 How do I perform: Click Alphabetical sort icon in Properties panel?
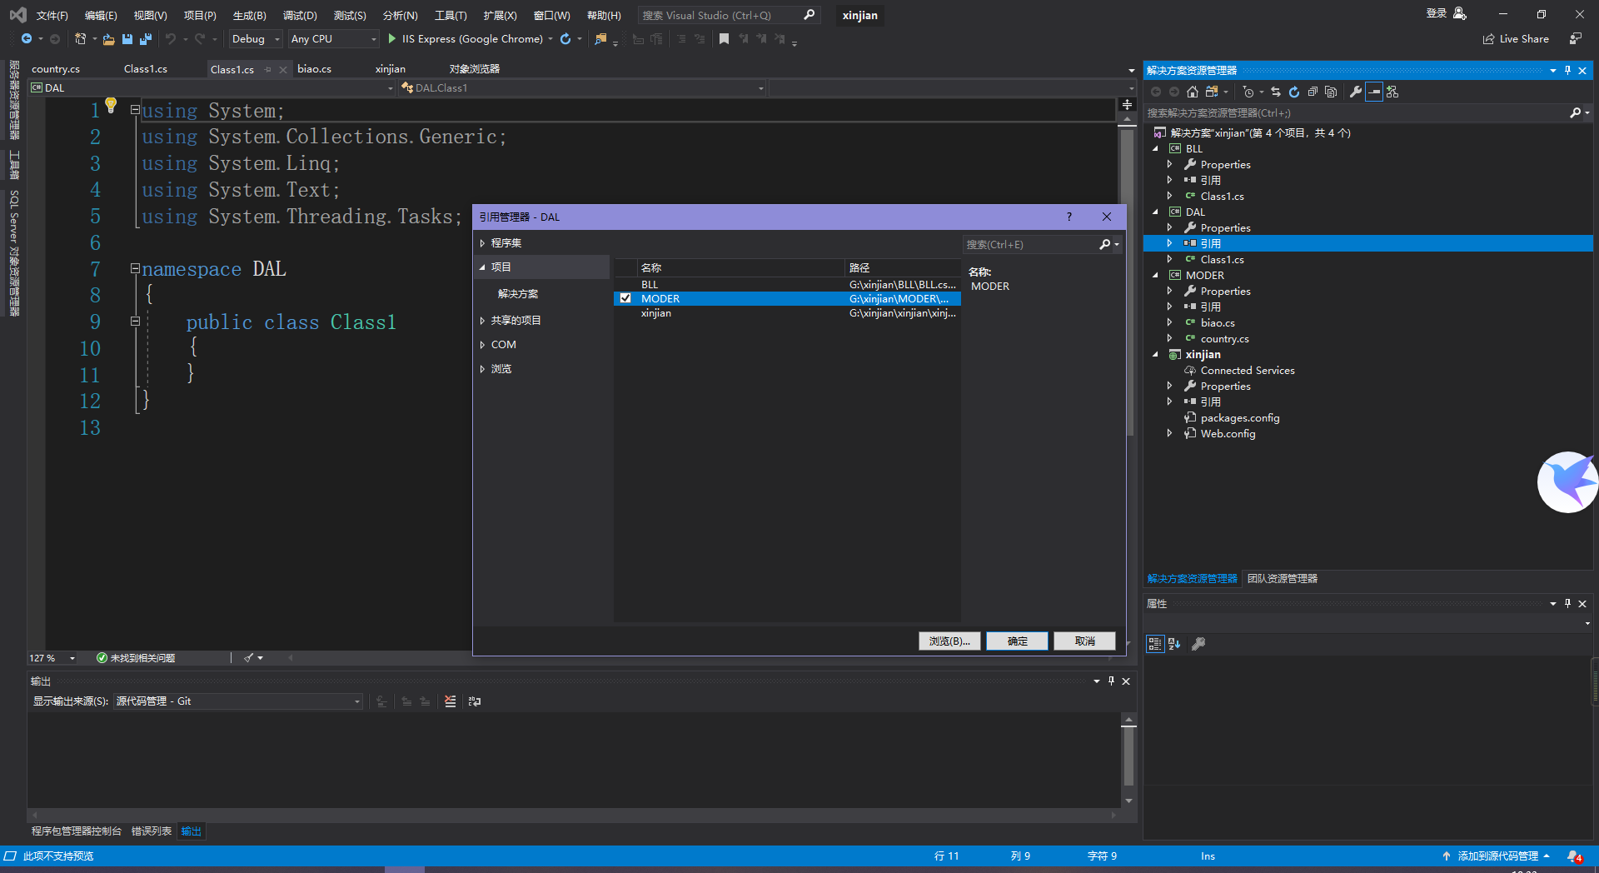[x=1174, y=643]
